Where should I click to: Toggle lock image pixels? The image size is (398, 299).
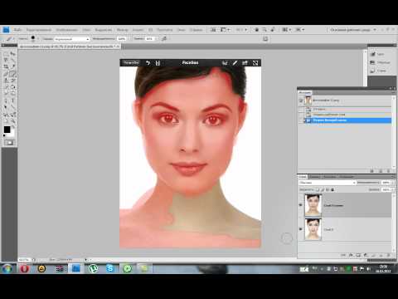tap(323, 189)
